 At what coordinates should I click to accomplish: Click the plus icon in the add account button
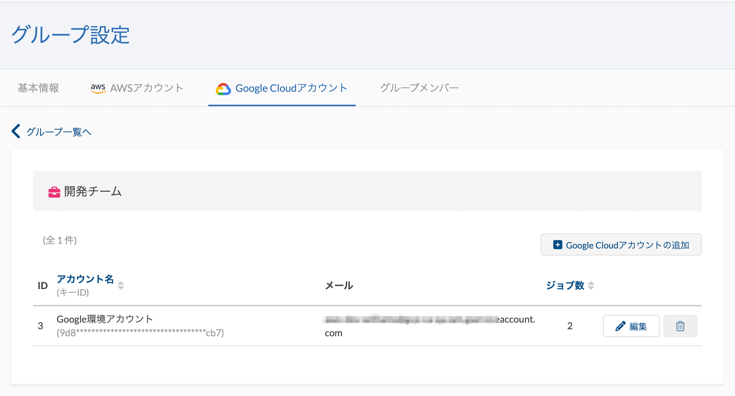pyautogui.click(x=558, y=245)
